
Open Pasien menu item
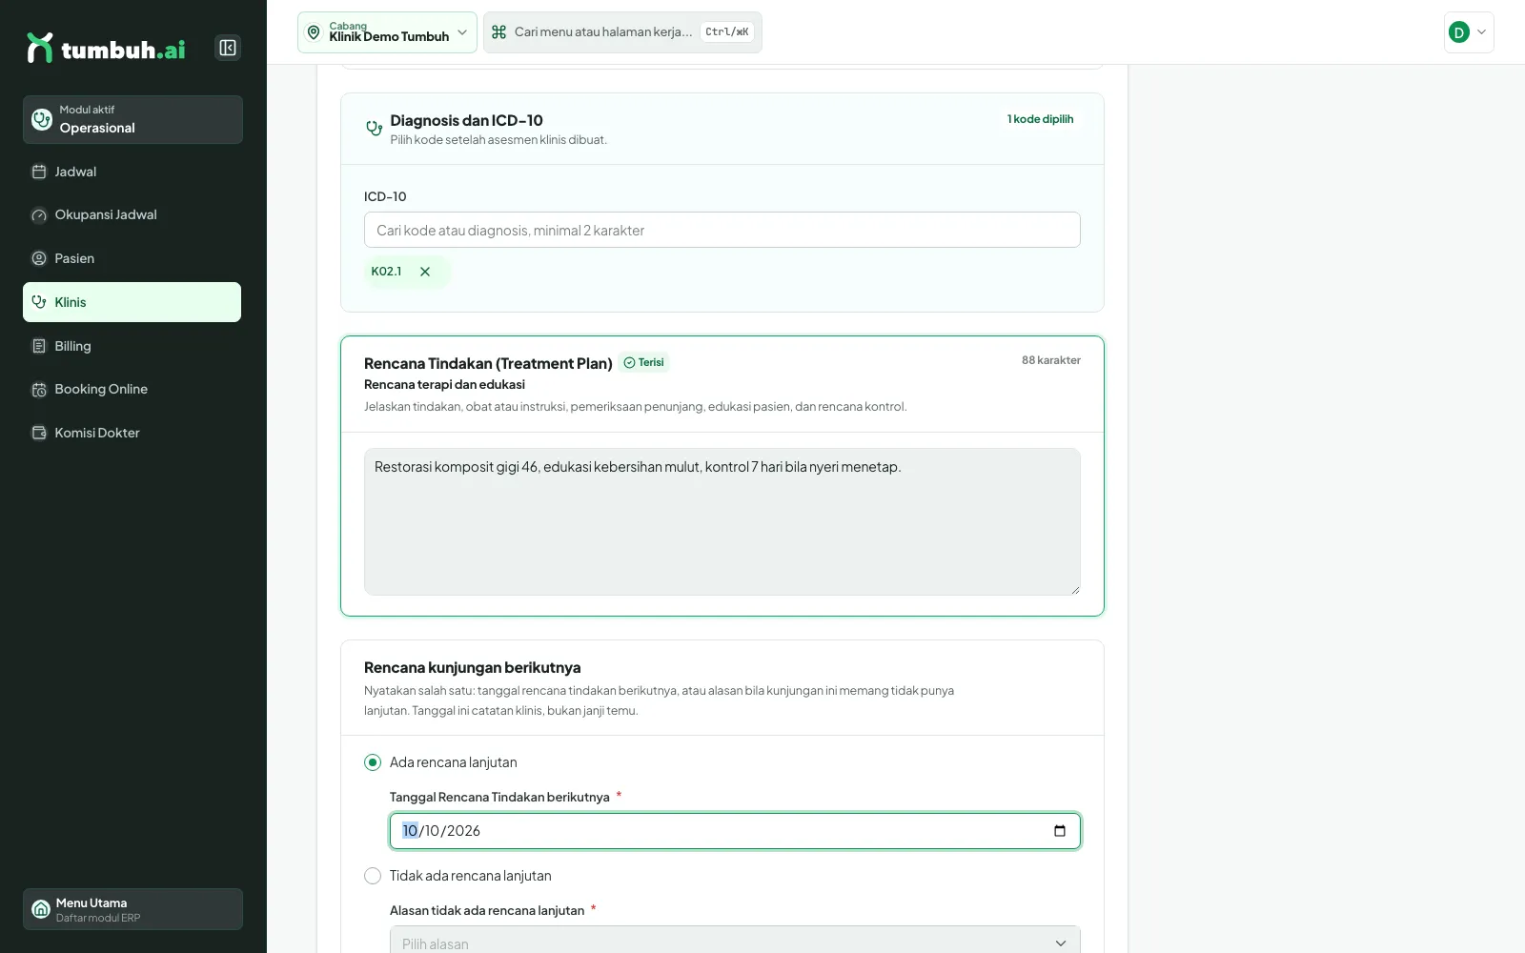(132, 258)
